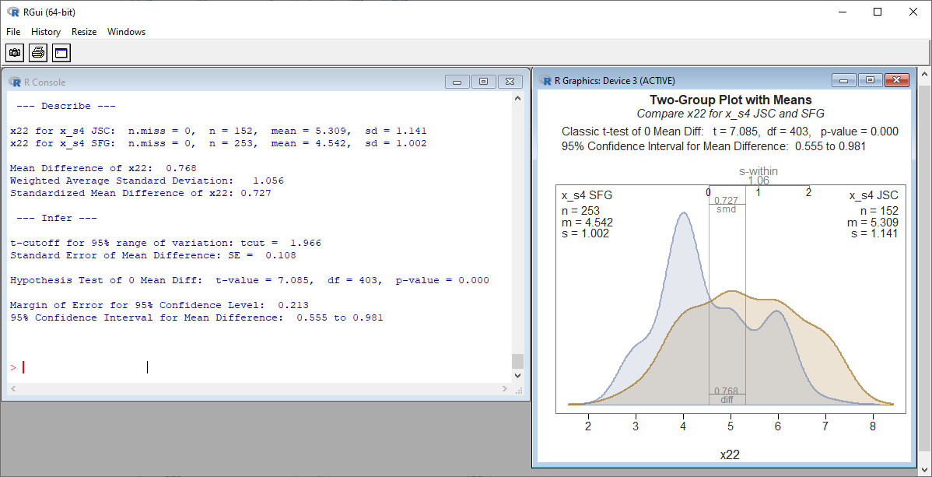Click the R Console title bar to focus it
932x477 pixels.
click(x=233, y=81)
